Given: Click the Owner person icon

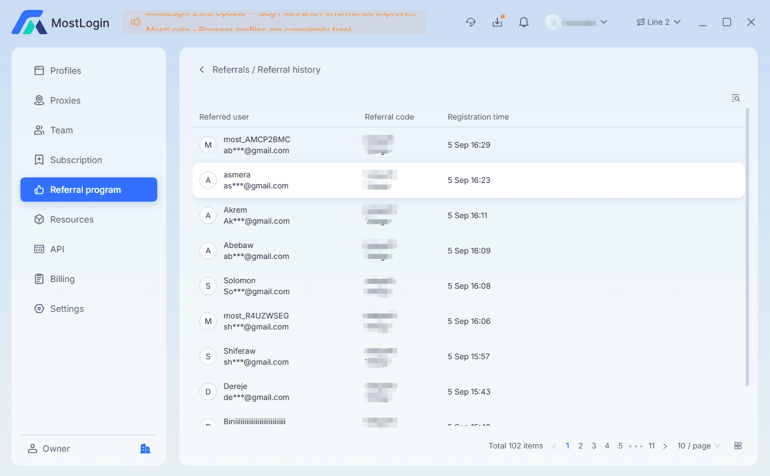Looking at the screenshot, I should pyautogui.click(x=33, y=448).
